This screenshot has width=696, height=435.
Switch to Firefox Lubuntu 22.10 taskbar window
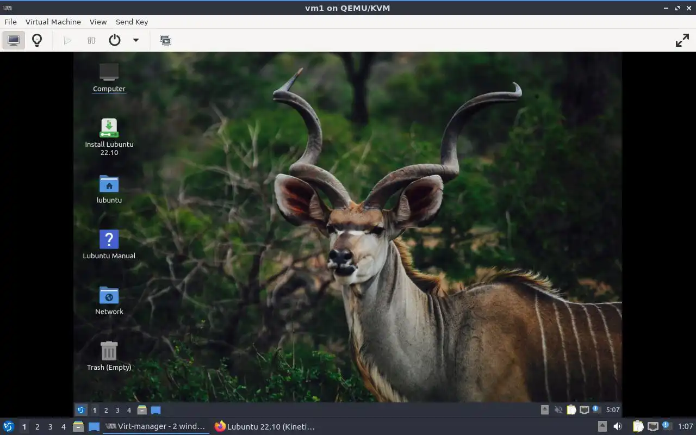(265, 426)
